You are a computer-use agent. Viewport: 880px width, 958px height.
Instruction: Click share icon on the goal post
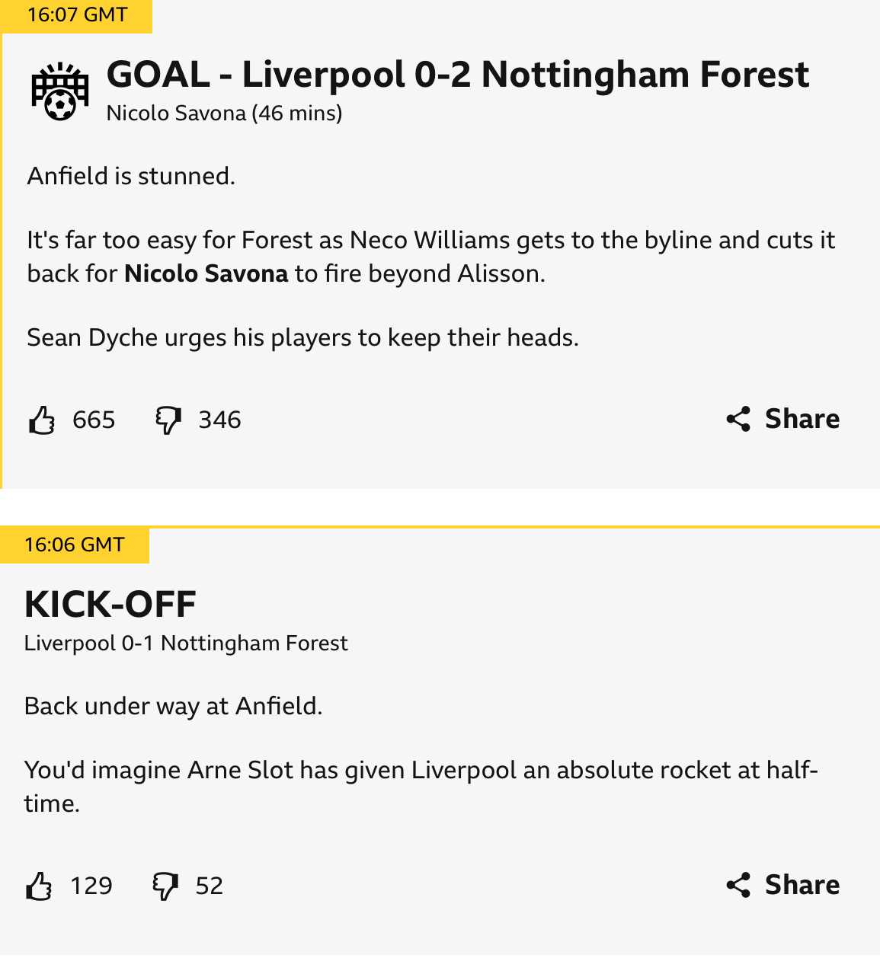[738, 419]
